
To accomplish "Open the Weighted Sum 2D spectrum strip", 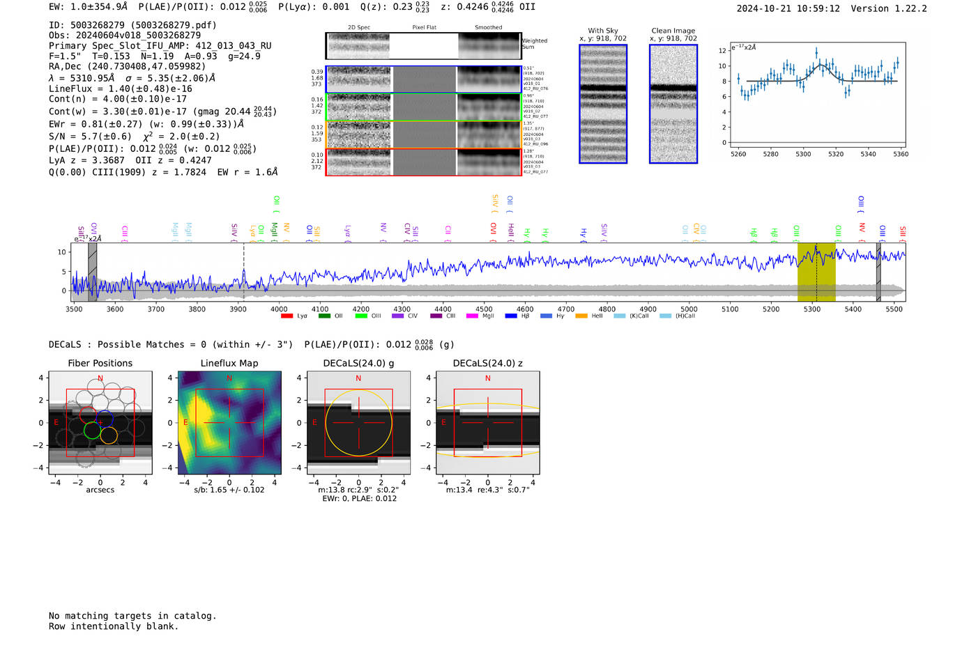I will click(x=423, y=46).
